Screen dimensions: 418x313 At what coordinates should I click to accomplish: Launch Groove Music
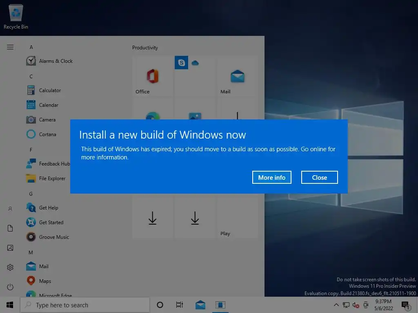pyautogui.click(x=47, y=237)
